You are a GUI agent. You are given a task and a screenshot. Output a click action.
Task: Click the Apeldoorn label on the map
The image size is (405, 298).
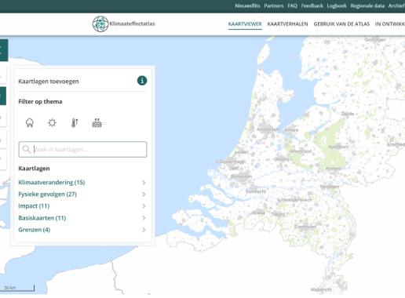click(338, 147)
